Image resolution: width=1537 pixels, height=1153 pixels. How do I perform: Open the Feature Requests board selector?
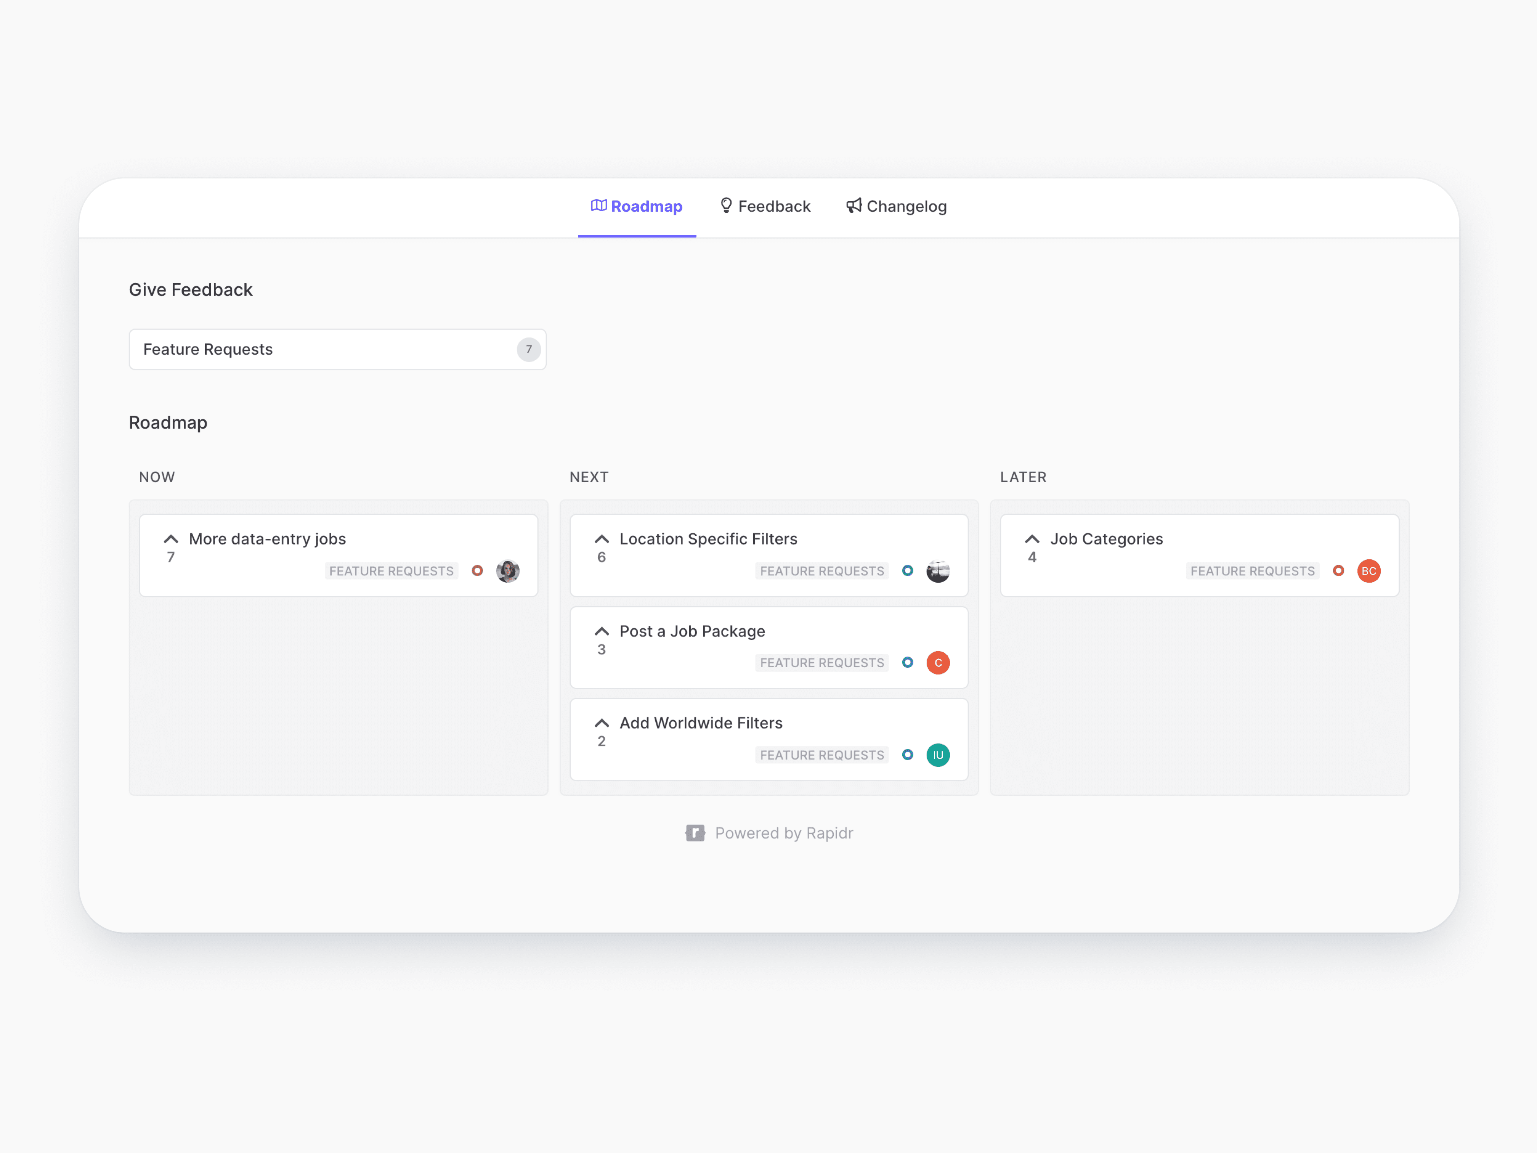coord(338,349)
